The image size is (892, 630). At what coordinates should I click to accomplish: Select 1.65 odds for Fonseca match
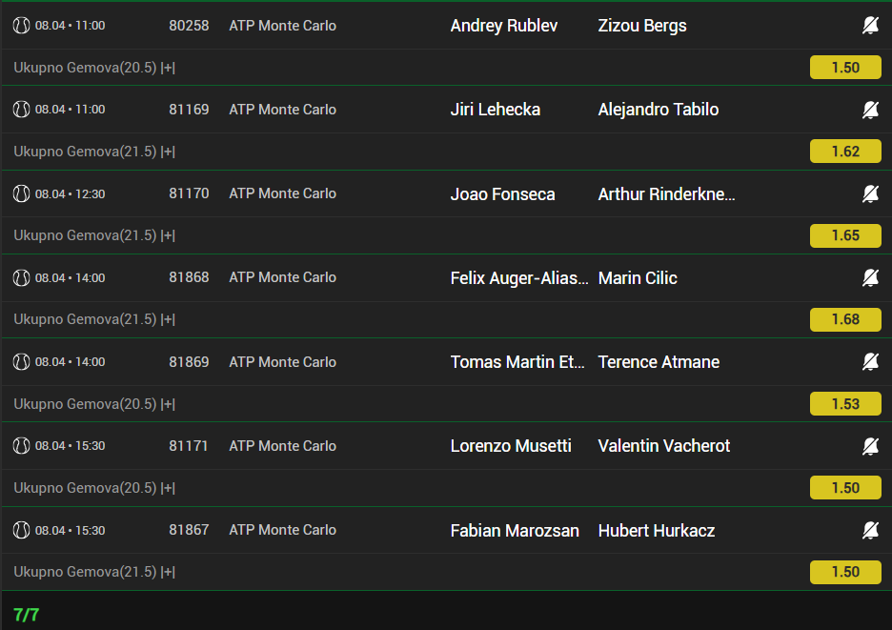(844, 235)
